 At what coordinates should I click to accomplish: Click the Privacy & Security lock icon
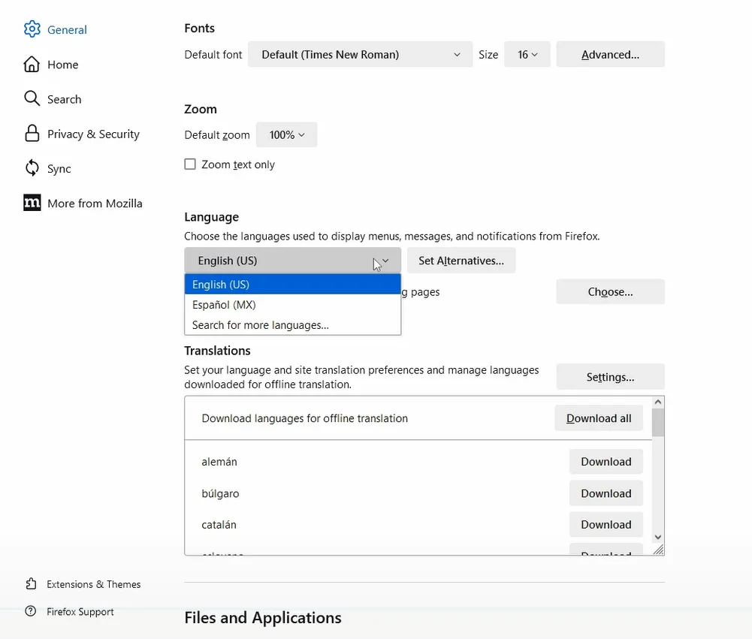tap(32, 133)
